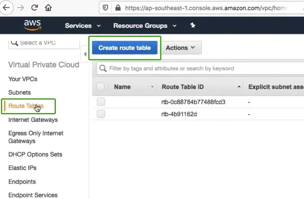Viewport: 304px width, 199px height.
Task: Reload the page with refresh icon
Action: [x=34, y=8]
